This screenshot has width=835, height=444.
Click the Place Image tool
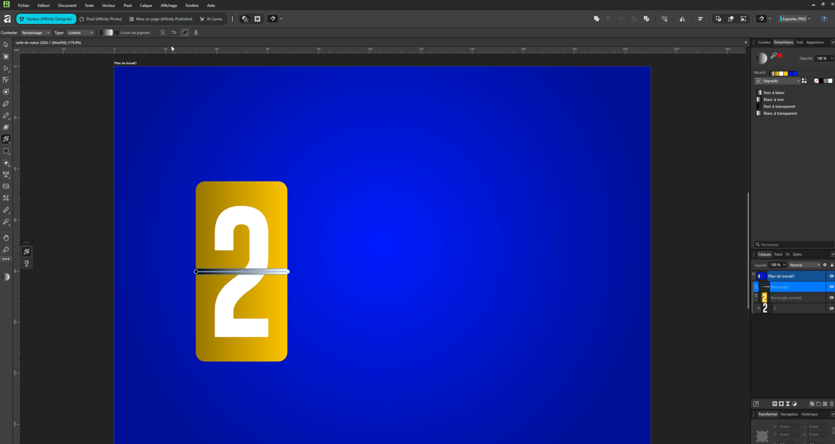tap(6, 186)
